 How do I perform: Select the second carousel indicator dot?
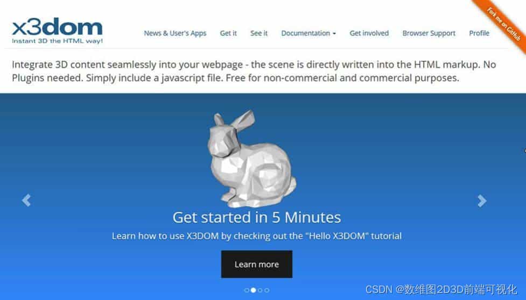coord(253,290)
